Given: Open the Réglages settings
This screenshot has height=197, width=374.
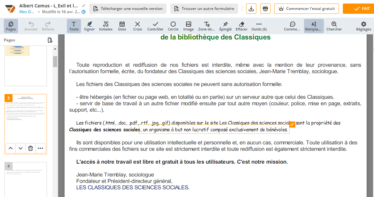Looking at the screenshot, I should (x=363, y=26).
